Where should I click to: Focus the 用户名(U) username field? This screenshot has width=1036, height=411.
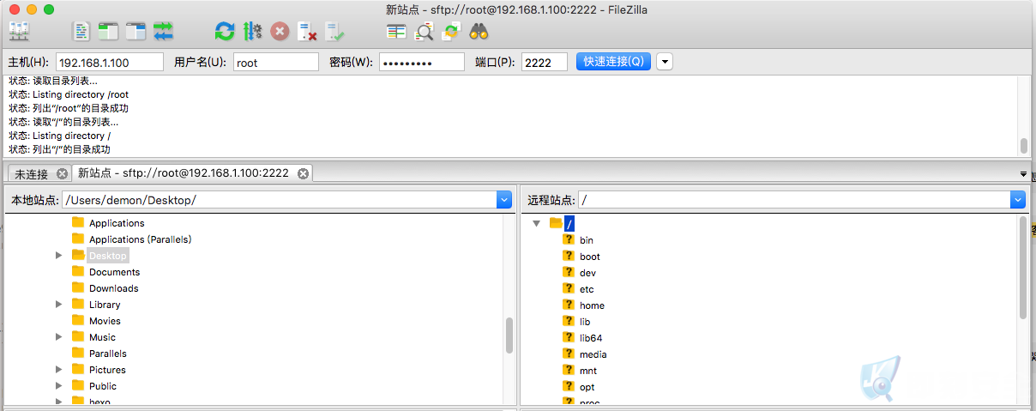pos(275,63)
